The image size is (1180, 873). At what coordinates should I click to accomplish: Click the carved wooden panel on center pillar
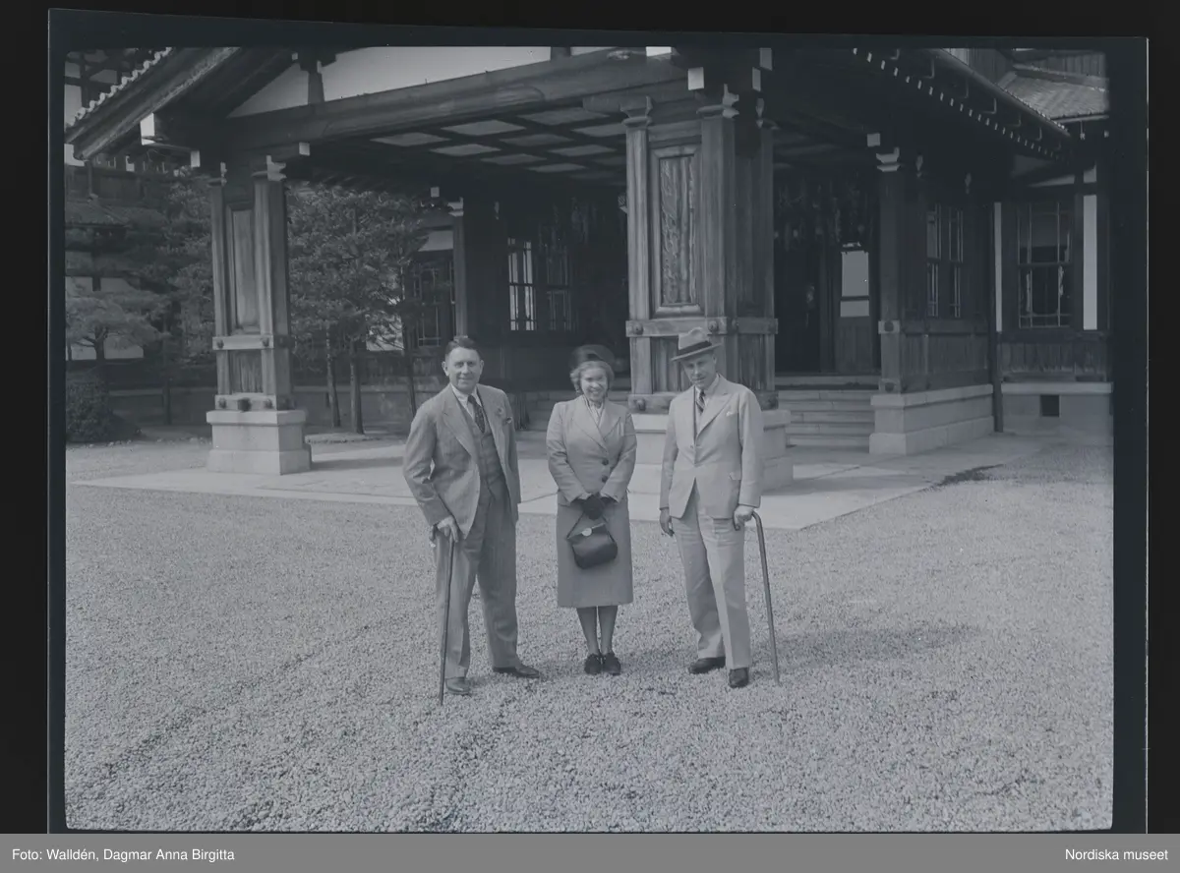tap(677, 230)
